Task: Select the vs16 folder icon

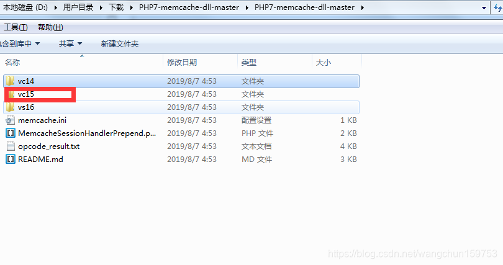Action: (x=11, y=107)
